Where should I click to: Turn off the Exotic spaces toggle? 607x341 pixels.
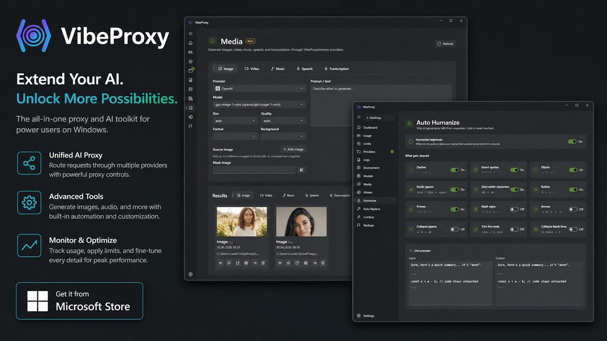point(454,189)
